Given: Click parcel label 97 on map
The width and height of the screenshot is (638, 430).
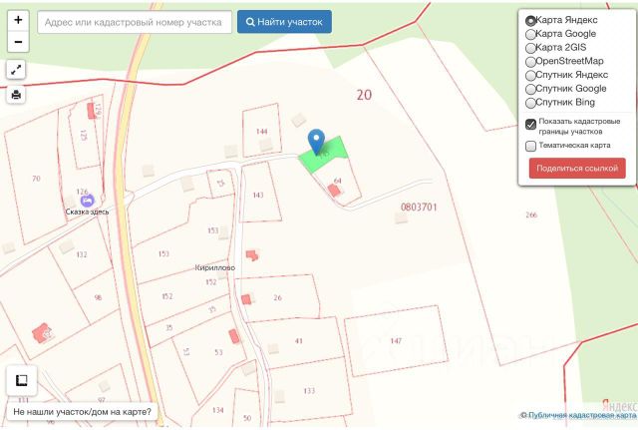Looking at the screenshot, I should pyautogui.click(x=102, y=400).
